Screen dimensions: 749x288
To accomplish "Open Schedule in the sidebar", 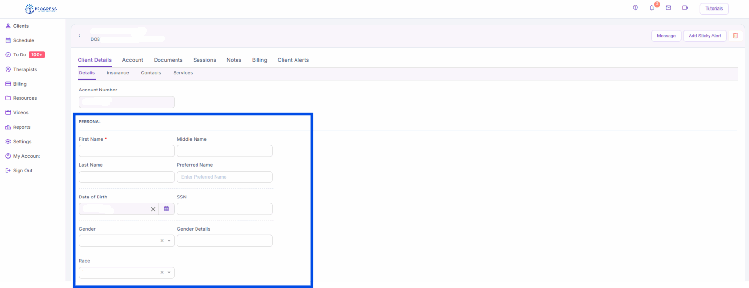I will coord(23,40).
